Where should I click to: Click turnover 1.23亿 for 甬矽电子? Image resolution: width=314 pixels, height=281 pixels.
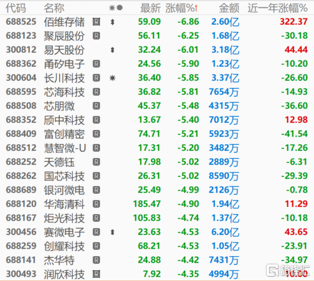(x=225, y=64)
